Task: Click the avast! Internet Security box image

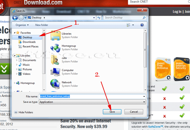Action: [182, 69]
